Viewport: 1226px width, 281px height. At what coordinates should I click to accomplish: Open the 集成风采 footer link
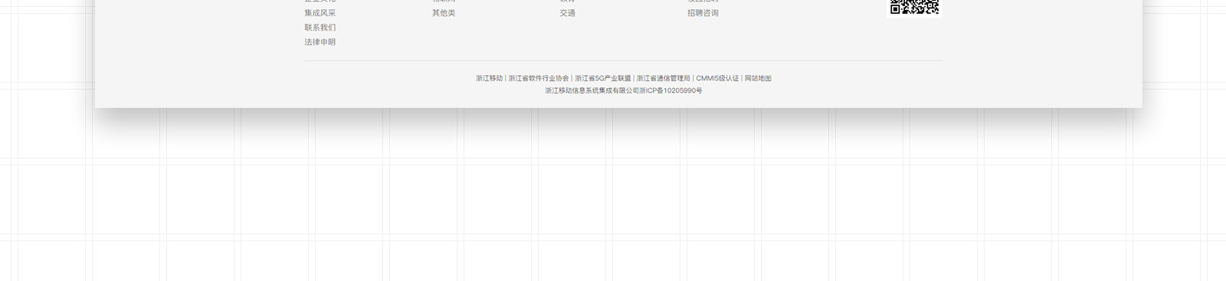320,13
